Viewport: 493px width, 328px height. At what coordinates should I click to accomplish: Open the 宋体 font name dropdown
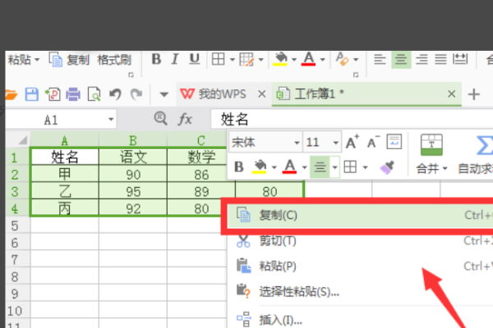(x=297, y=143)
